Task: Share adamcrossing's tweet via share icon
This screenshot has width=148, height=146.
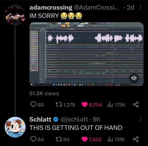Action: pyautogui.click(x=136, y=105)
